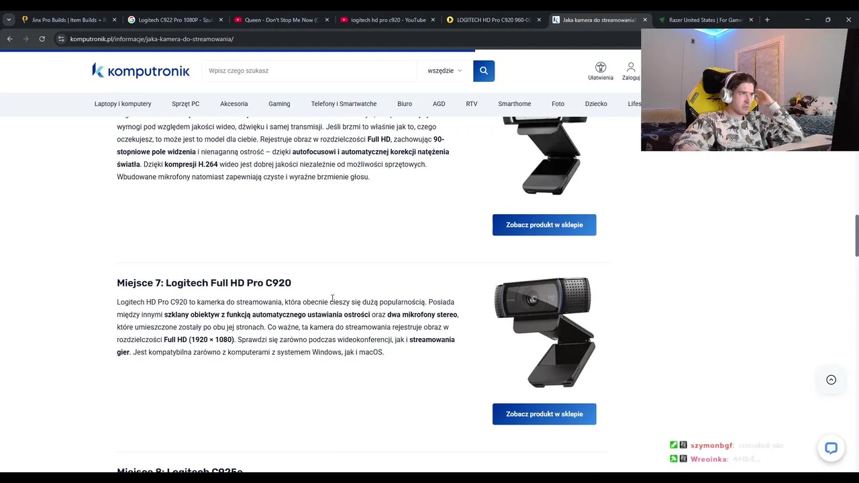This screenshot has height=483, width=859.
Task: Click the 'Wpisz czego szukasz' search field
Action: tap(309, 70)
